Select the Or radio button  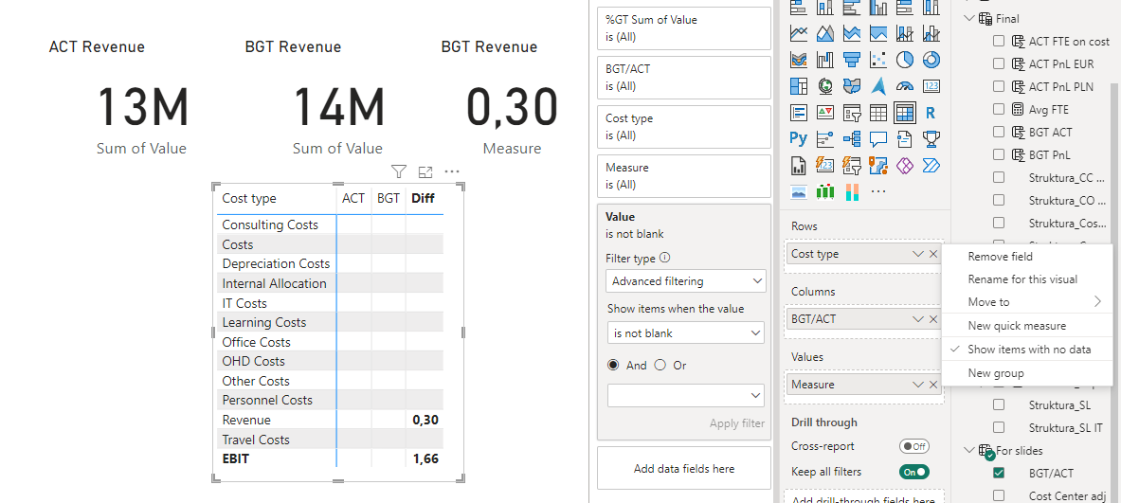coord(660,365)
